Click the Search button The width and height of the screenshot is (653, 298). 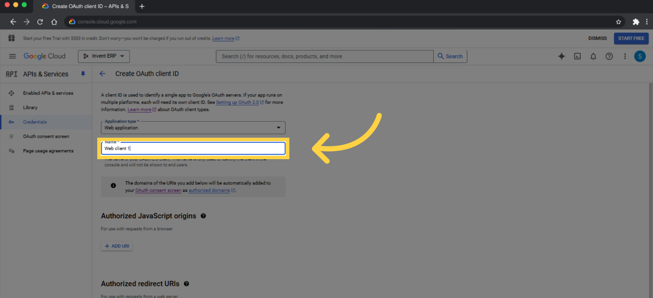pyautogui.click(x=450, y=56)
